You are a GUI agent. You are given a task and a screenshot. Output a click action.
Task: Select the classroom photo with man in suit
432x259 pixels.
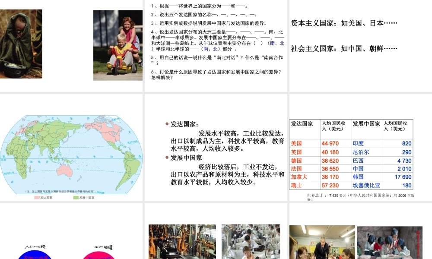point(322,242)
